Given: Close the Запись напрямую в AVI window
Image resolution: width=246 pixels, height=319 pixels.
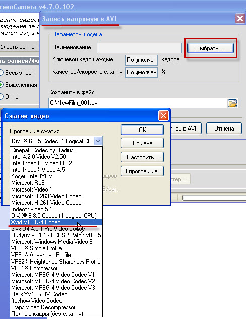Looking at the screenshot, I should pyautogui.click(x=240, y=19).
